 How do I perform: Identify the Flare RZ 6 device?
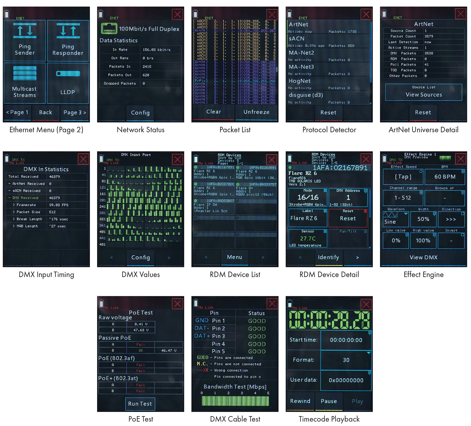coord(329,258)
